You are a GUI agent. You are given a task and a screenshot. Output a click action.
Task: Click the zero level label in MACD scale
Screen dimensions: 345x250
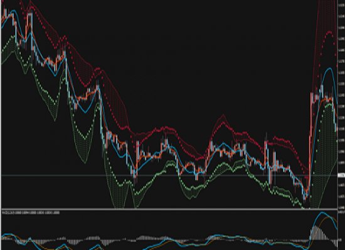click(341, 240)
